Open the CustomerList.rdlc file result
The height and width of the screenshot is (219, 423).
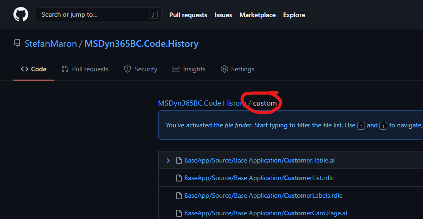259,178
